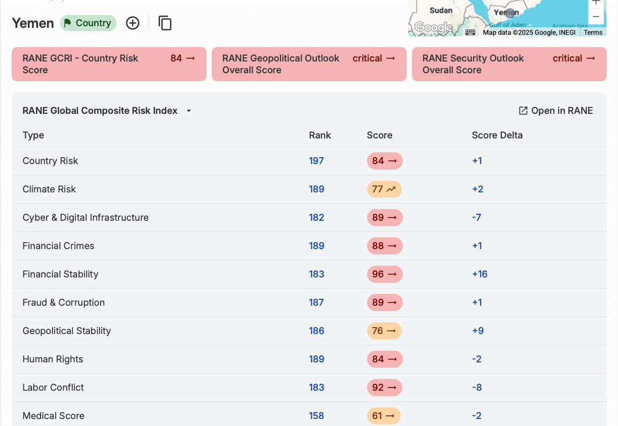Open the RANE GCRI Country Risk Score card
This screenshot has height=426, width=618.
tap(109, 64)
